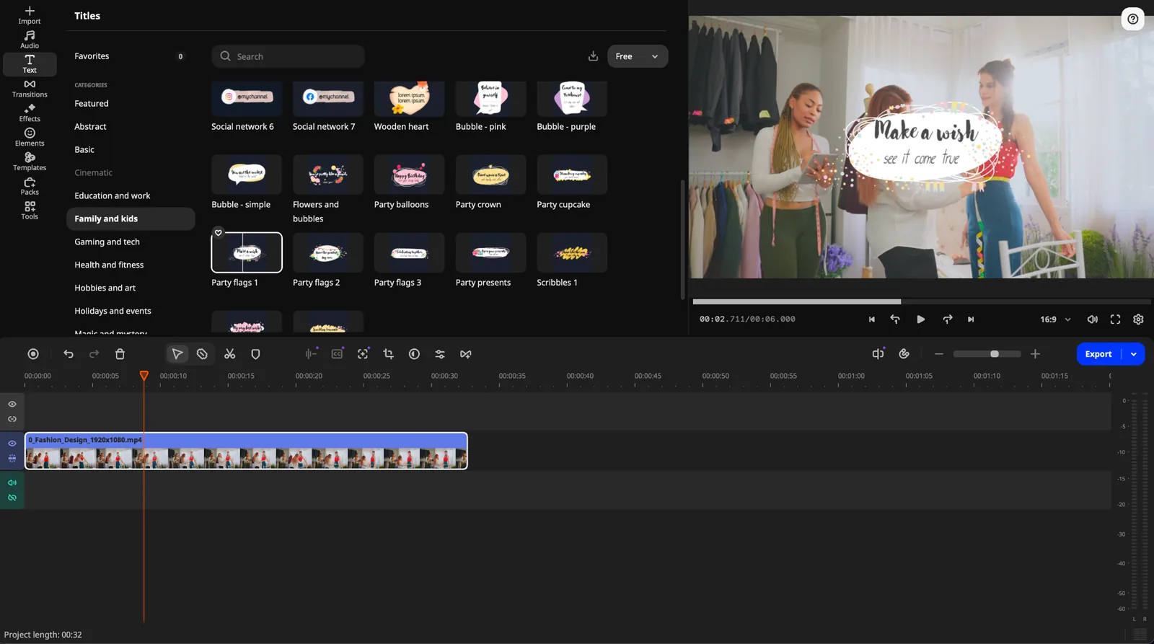
Task: Open the Templates panel
Action: point(30,162)
